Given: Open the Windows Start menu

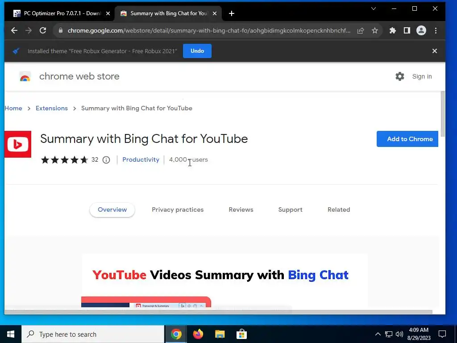Looking at the screenshot, I should [11, 334].
